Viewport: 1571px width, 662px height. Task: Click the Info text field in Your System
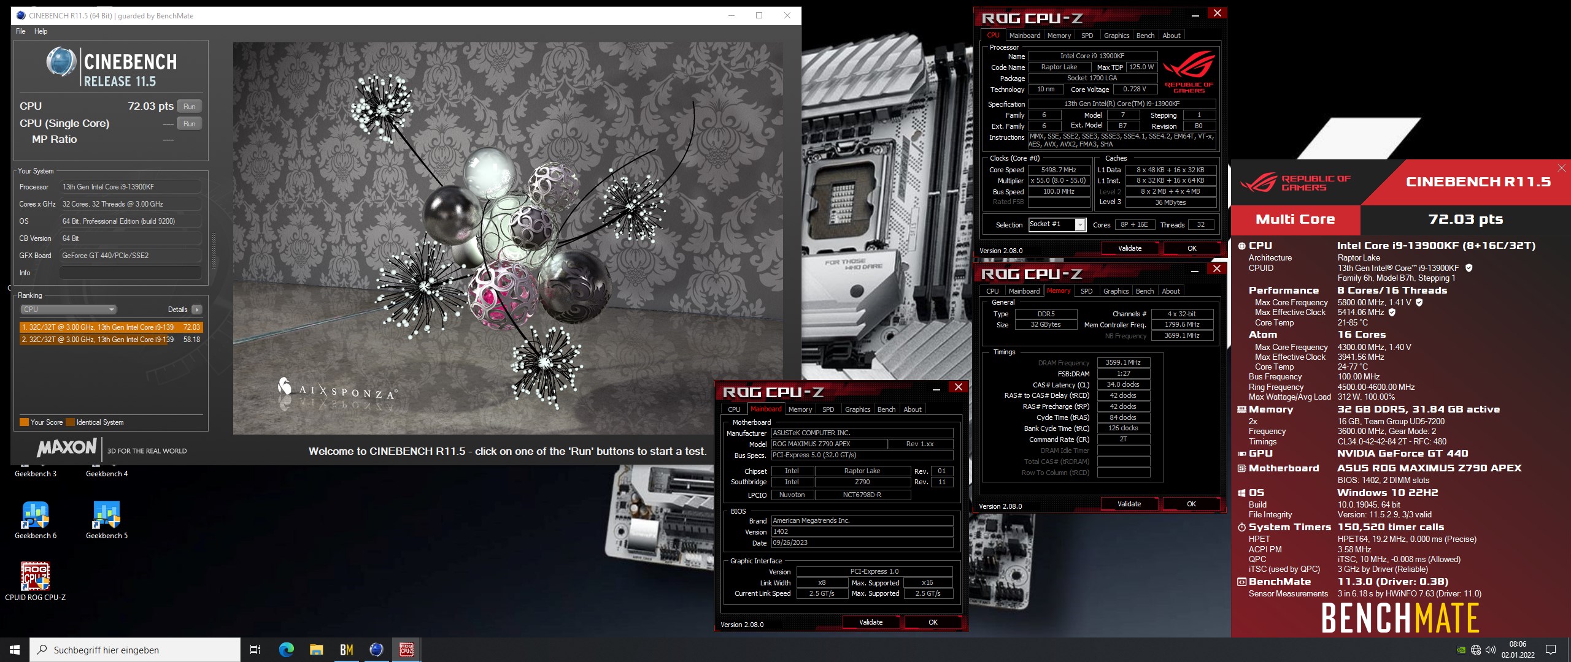point(131,273)
